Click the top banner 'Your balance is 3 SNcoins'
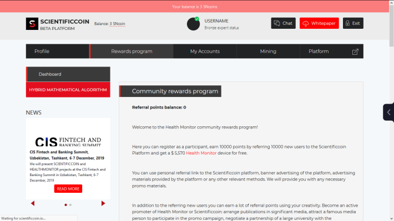394x221 pixels. click(x=194, y=7)
